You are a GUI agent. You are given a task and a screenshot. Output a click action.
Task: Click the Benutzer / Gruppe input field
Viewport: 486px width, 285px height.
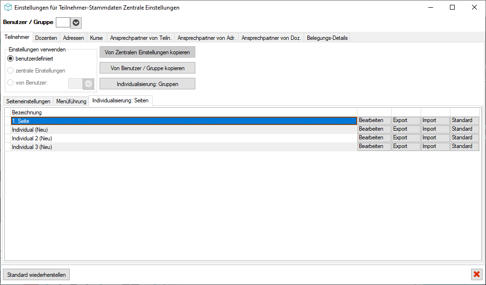click(63, 22)
